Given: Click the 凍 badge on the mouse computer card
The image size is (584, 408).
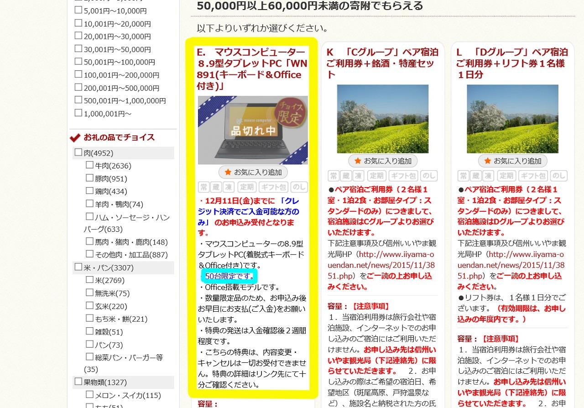Looking at the screenshot, I should point(229,187).
